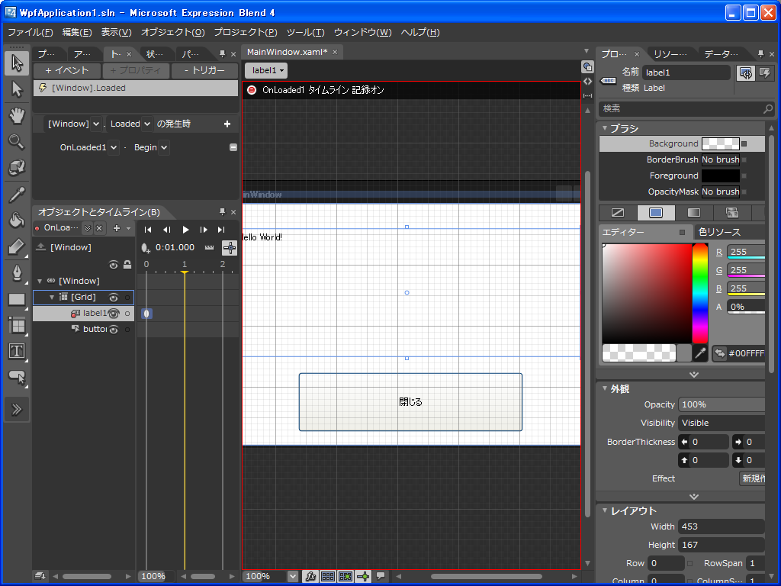
Task: Open the ツール(T) menu
Action: [305, 32]
